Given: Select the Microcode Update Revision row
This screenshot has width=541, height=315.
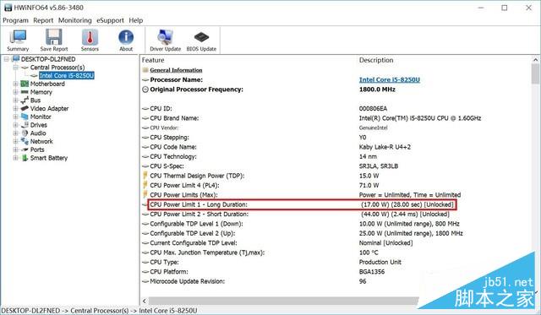Looking at the screenshot, I should pos(336,281).
